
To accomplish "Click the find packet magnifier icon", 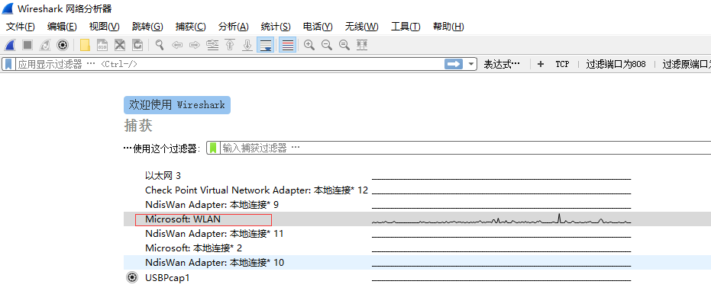I will (160, 45).
